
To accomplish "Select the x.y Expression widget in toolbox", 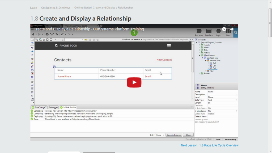I will pos(32,48).
